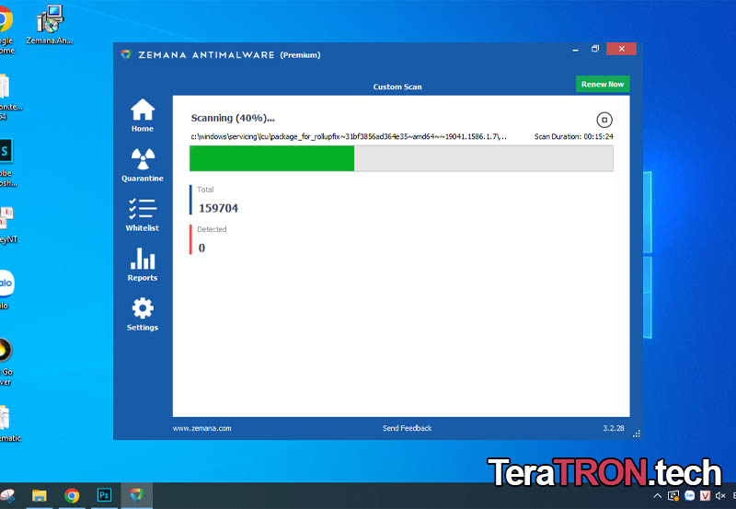Image resolution: width=736 pixels, height=509 pixels.
Task: Click the Zalo tray icon
Action: coord(689,495)
